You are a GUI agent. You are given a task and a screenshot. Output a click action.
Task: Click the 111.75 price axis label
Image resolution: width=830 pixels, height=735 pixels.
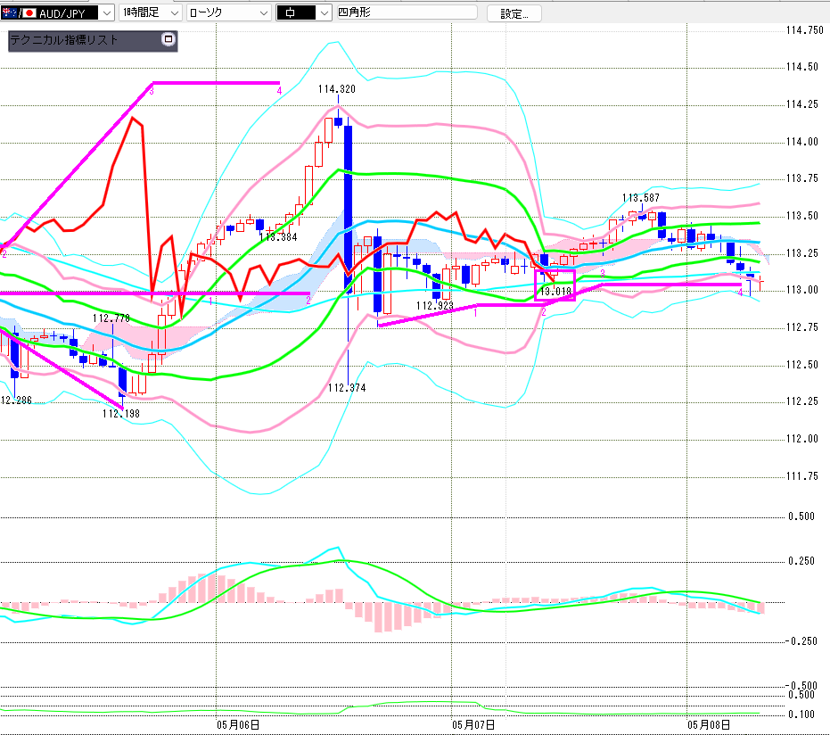coord(802,476)
